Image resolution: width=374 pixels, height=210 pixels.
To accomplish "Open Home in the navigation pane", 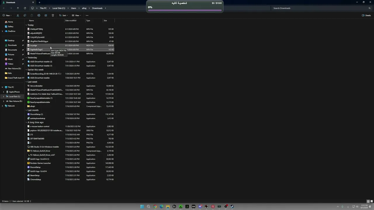I will (9, 22).
